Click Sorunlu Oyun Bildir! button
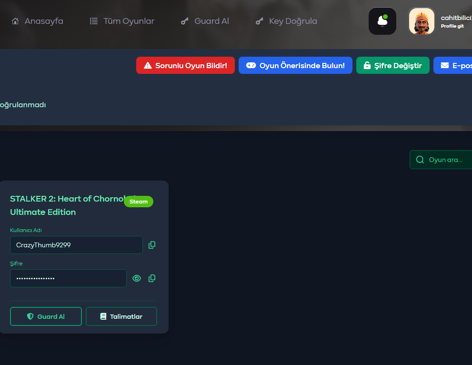This screenshot has height=365, width=472. (x=185, y=65)
